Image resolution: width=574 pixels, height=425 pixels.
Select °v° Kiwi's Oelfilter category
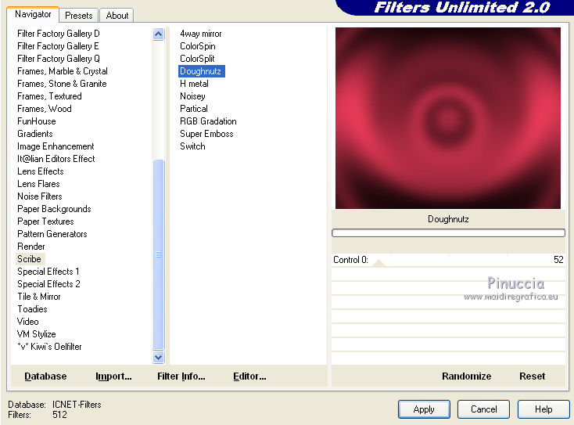coord(49,347)
